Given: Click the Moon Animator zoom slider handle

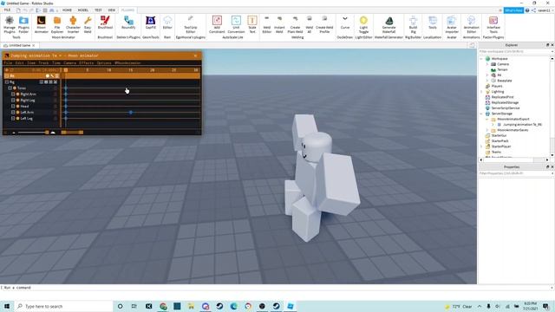Looking at the screenshot, I should coord(47,133).
